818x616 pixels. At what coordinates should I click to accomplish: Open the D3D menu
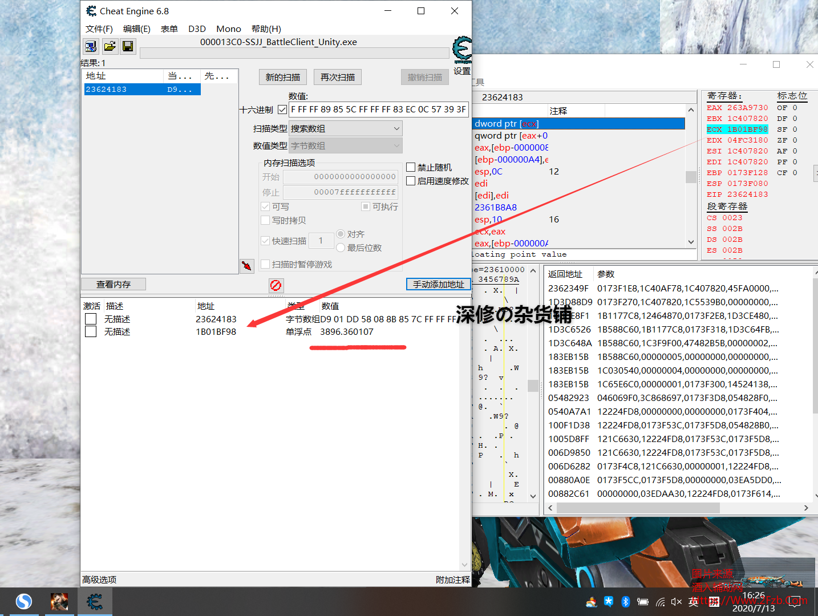(x=197, y=29)
